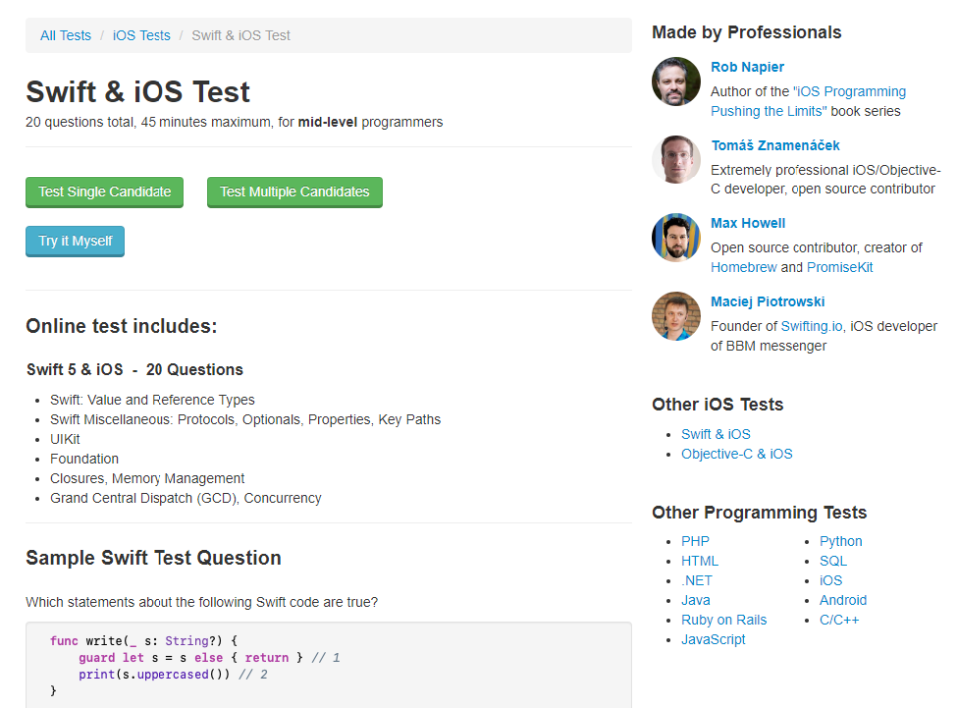Visit the Swifting.io link

click(811, 326)
